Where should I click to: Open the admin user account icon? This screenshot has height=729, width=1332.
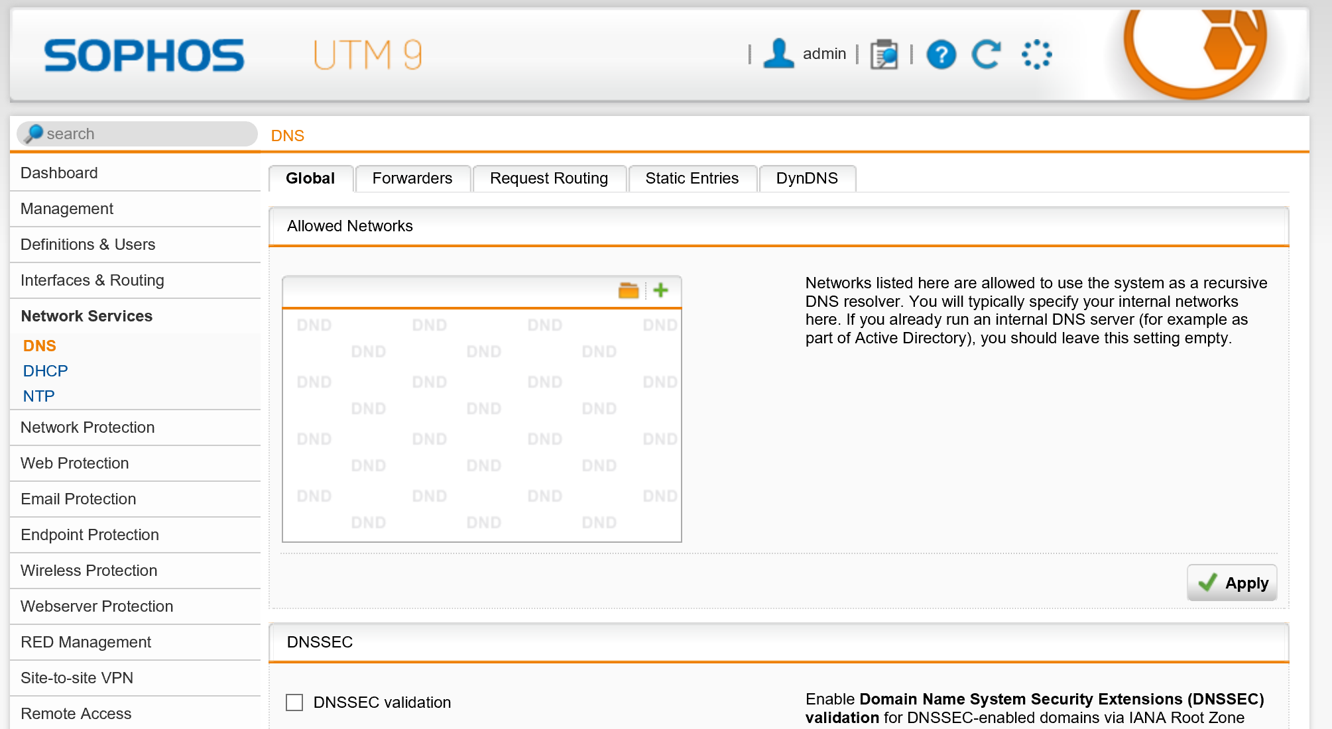coord(778,54)
